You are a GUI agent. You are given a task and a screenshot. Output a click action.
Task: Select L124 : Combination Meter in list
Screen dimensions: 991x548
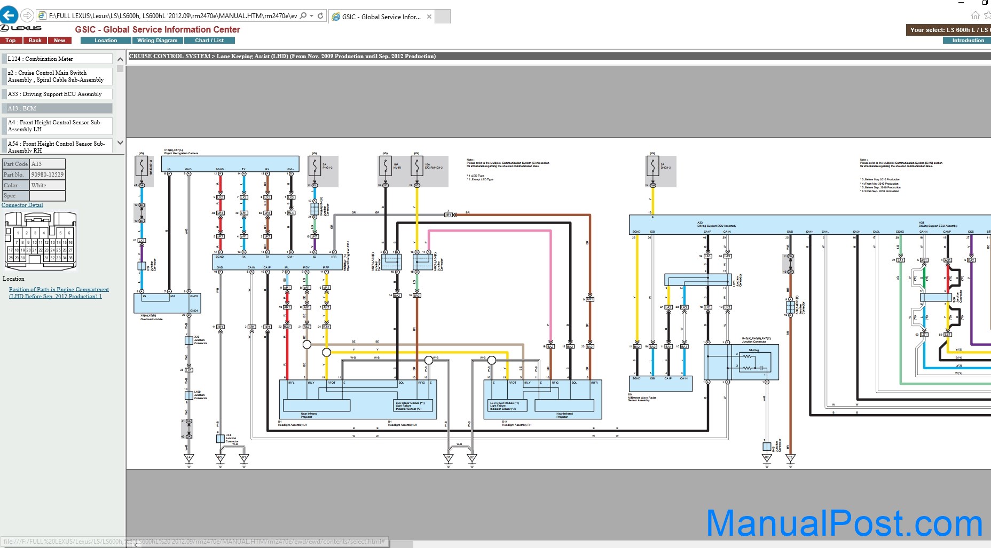[x=57, y=59]
